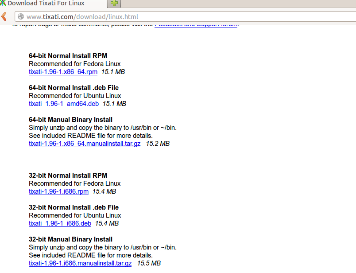Download tixati-1.96-1.x86_64.manualinstall.tar.gz
The width and height of the screenshot is (356, 273).
85,144
